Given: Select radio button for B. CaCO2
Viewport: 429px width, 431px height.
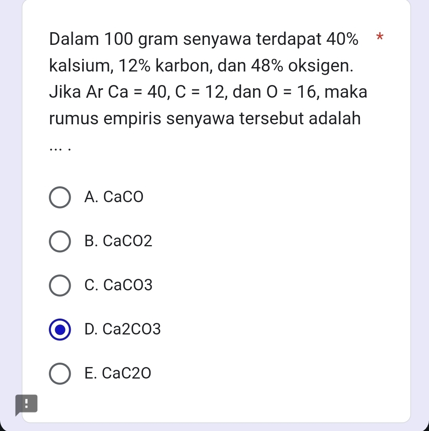Looking at the screenshot, I should pos(60,242).
